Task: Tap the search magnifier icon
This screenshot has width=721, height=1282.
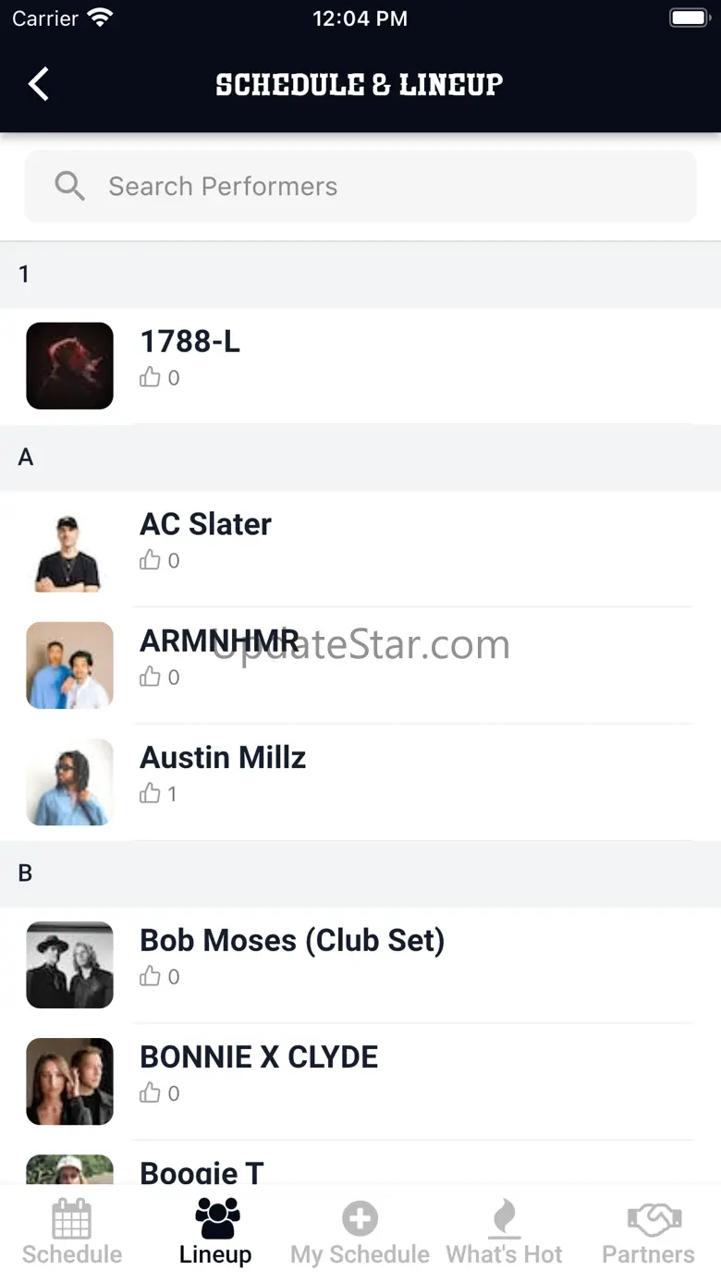Action: [x=69, y=186]
